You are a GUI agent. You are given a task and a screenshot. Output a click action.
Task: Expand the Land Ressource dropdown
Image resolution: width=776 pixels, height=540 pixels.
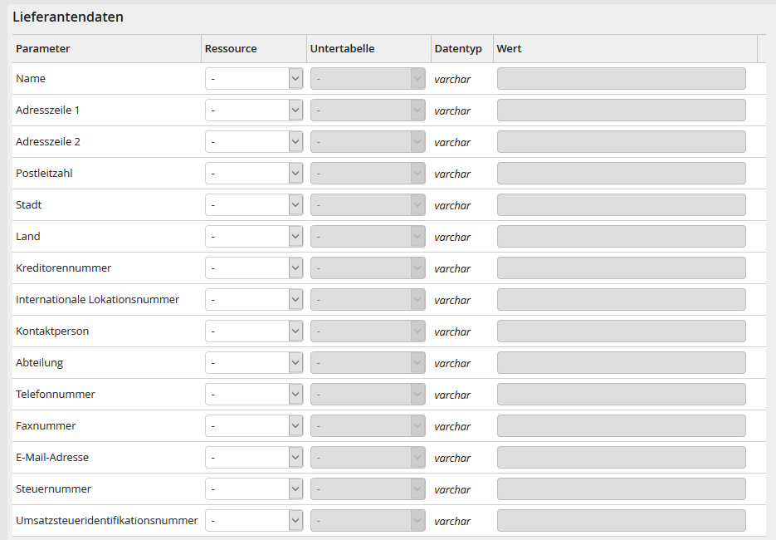(x=254, y=237)
